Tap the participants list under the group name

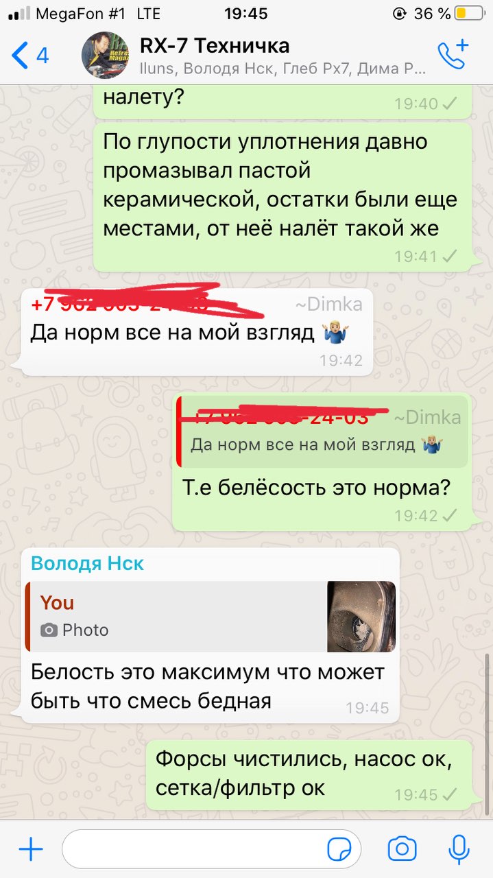282,69
